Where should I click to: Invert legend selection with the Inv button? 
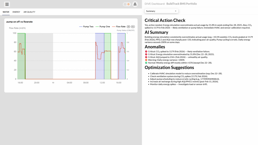coord(133,27)
